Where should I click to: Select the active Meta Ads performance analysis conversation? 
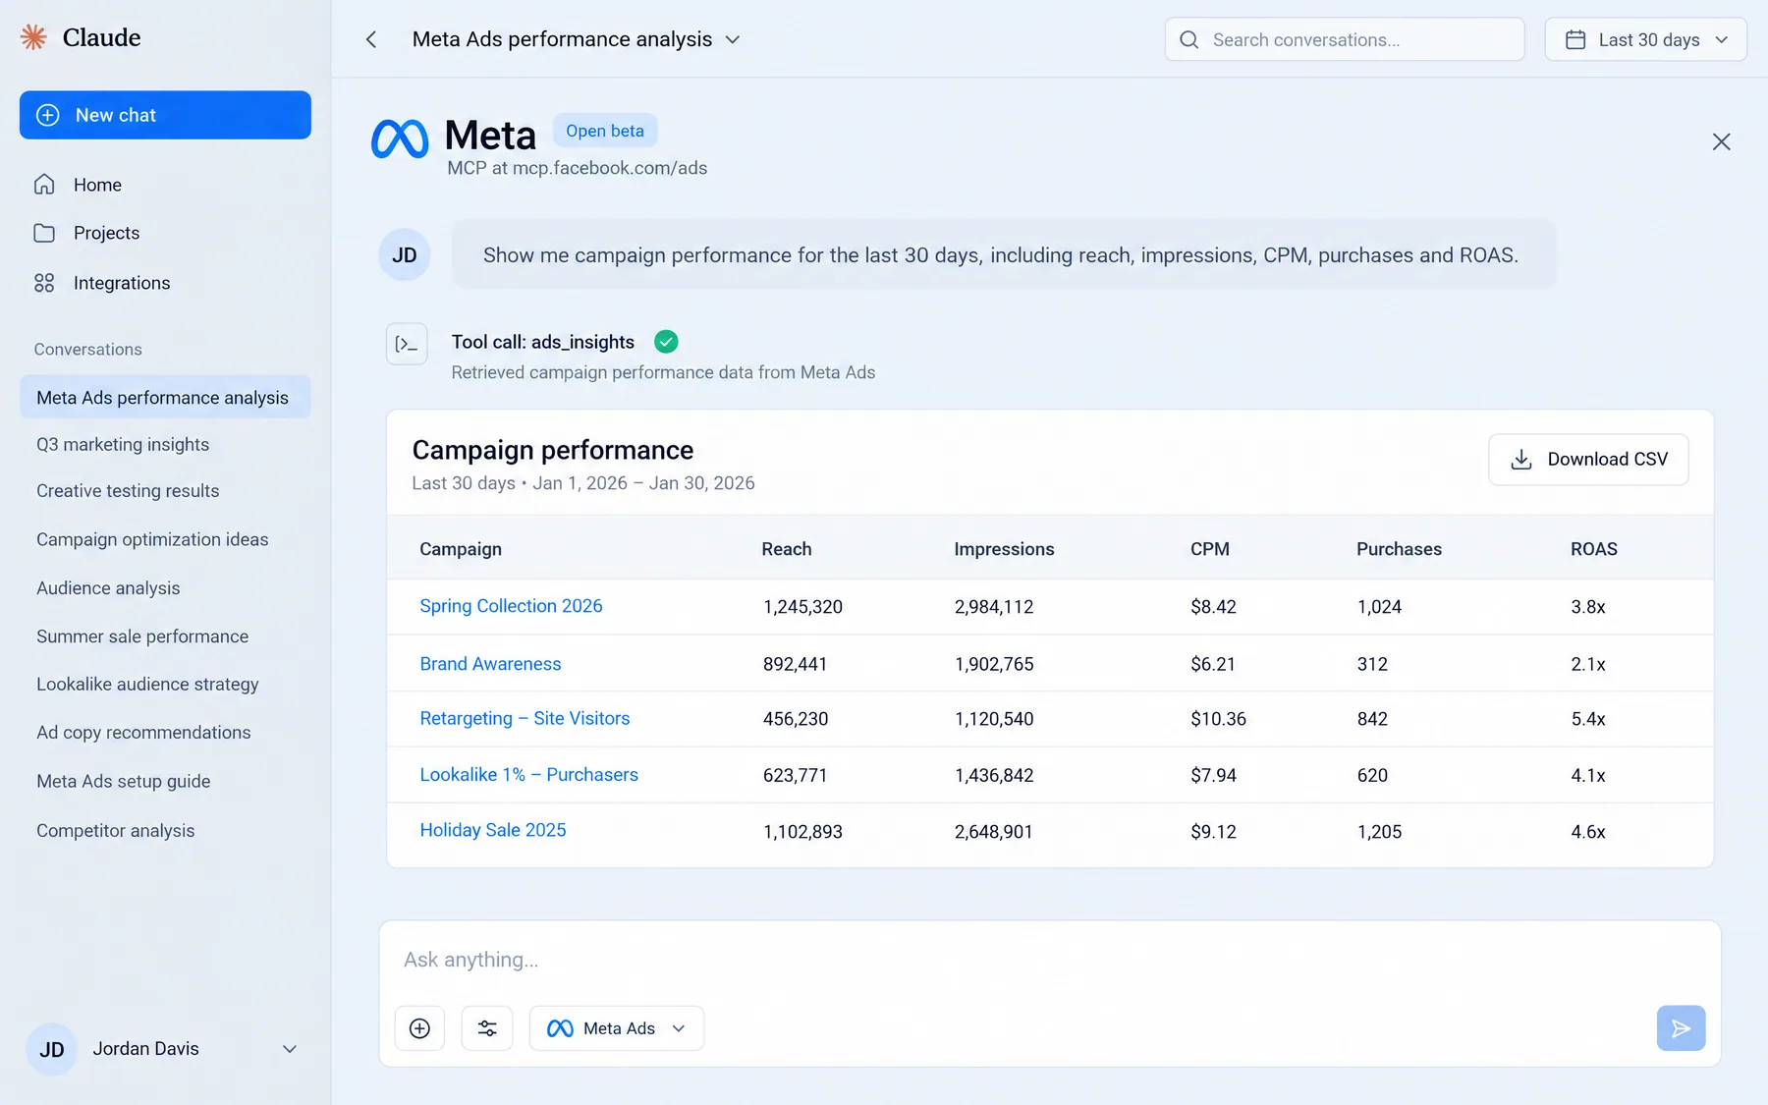[165, 397]
